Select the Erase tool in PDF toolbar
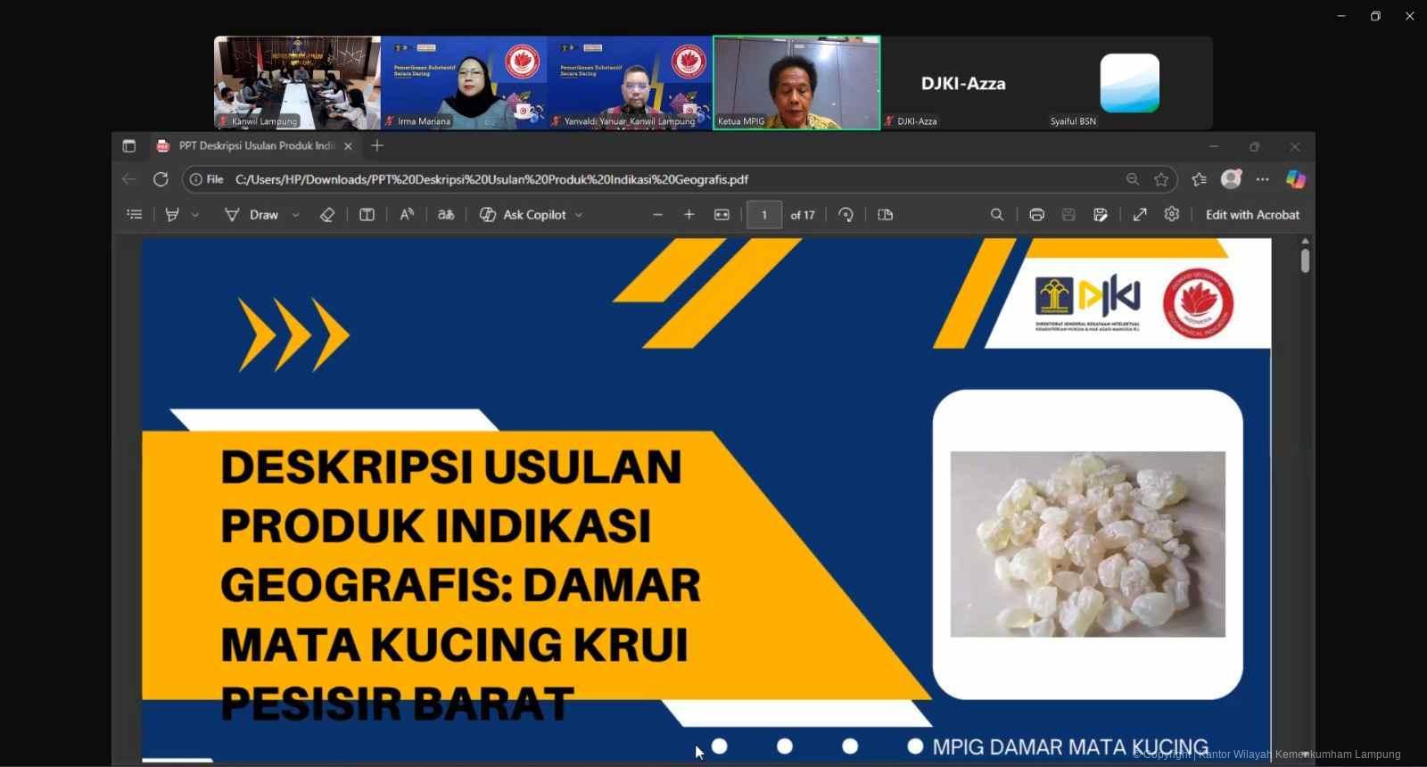Image resolution: width=1427 pixels, height=767 pixels. point(327,215)
